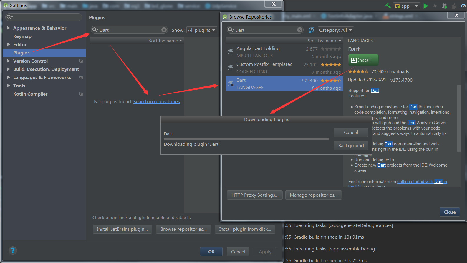This screenshot has width=467, height=263.
Task: Click the Dart plugin row icon
Action: (231, 83)
